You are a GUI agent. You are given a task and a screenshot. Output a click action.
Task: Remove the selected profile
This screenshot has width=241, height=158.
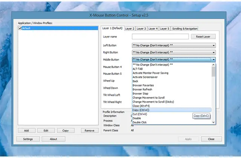pos(89,131)
